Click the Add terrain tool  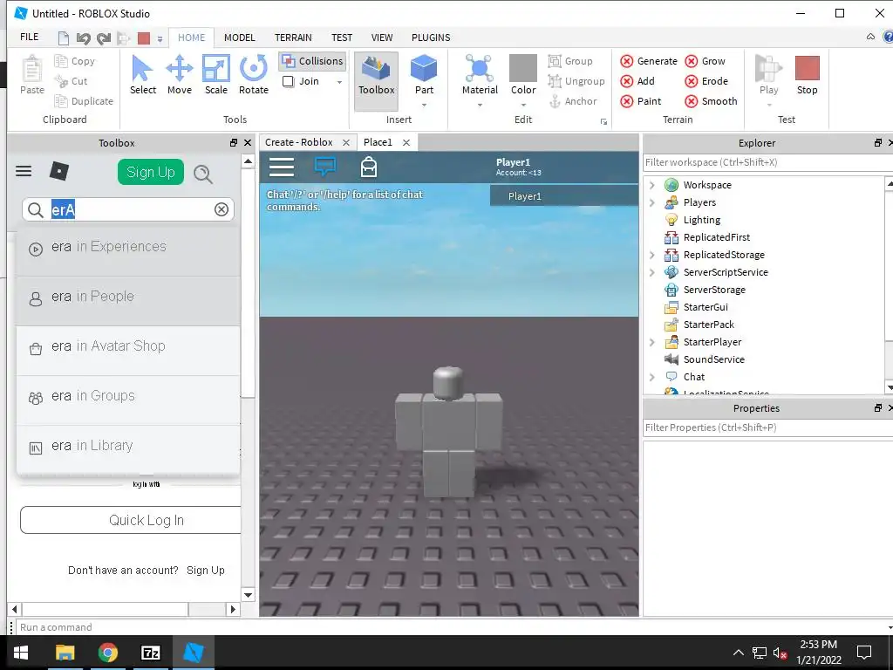pyautogui.click(x=637, y=81)
